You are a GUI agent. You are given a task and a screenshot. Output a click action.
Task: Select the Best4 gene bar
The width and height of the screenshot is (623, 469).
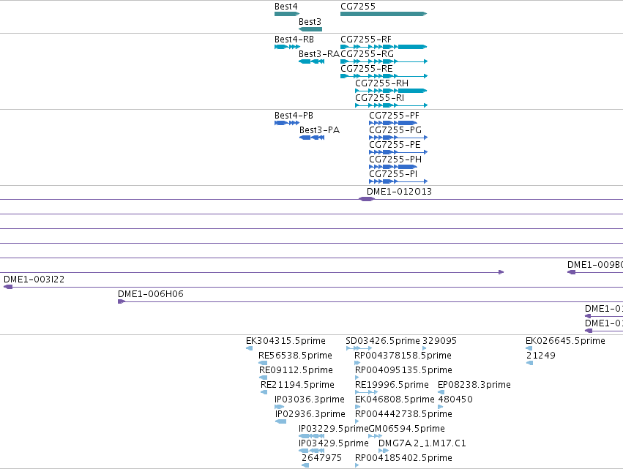click(x=287, y=14)
